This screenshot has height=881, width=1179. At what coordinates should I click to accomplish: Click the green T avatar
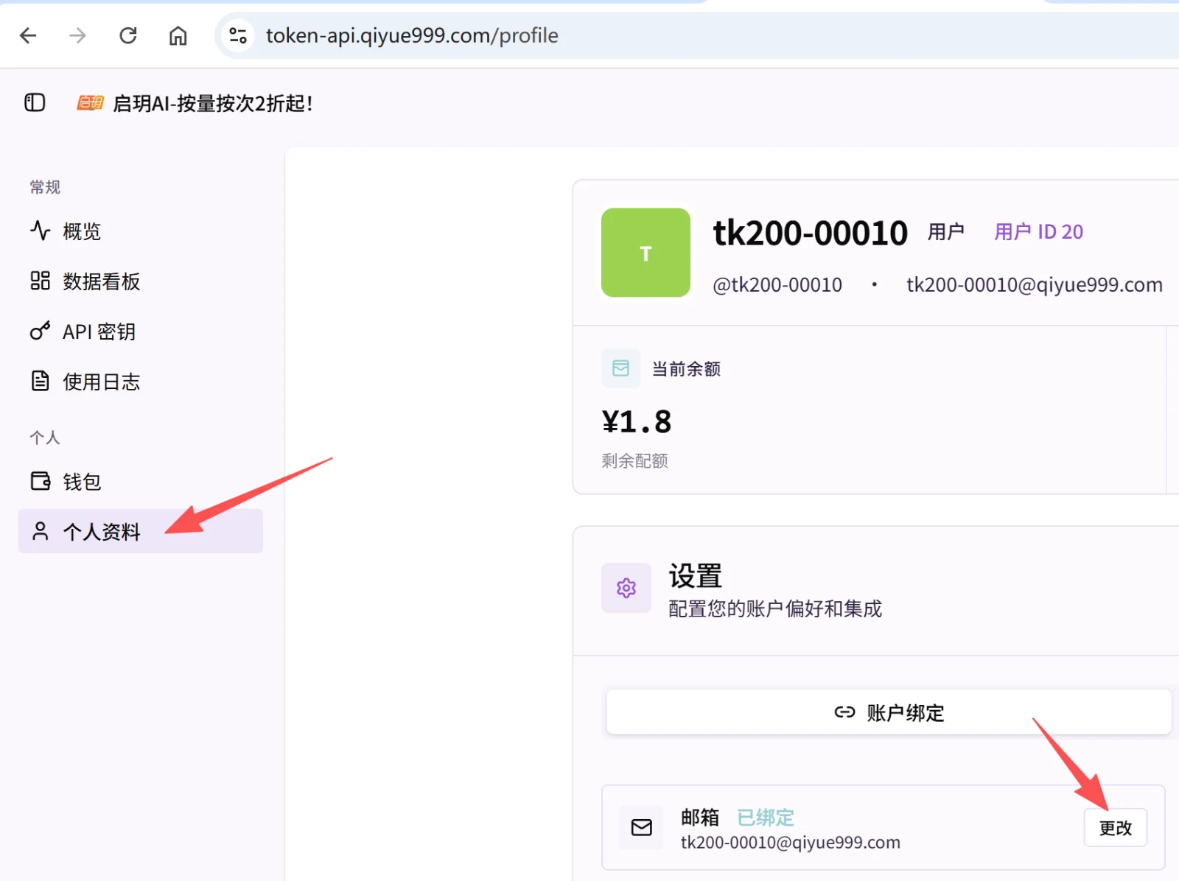[646, 253]
